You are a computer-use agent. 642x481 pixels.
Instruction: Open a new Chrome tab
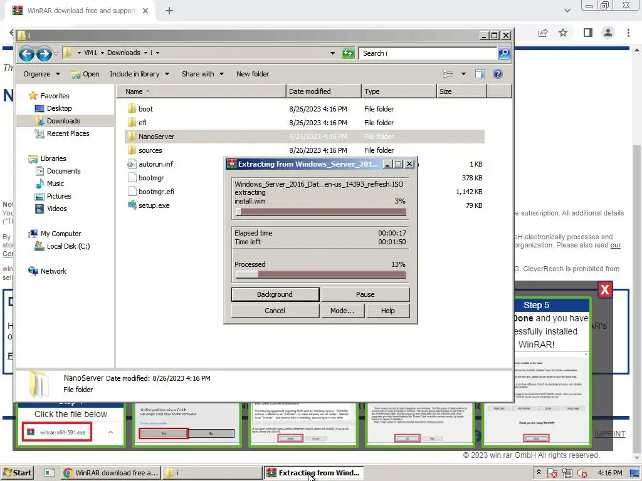pyautogui.click(x=169, y=11)
